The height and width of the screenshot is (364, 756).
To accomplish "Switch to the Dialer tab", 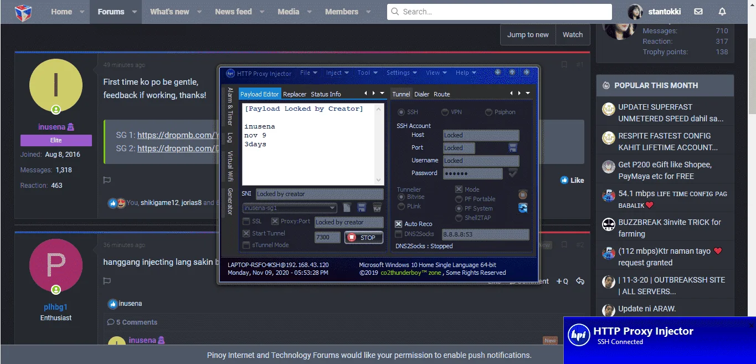I will (422, 94).
